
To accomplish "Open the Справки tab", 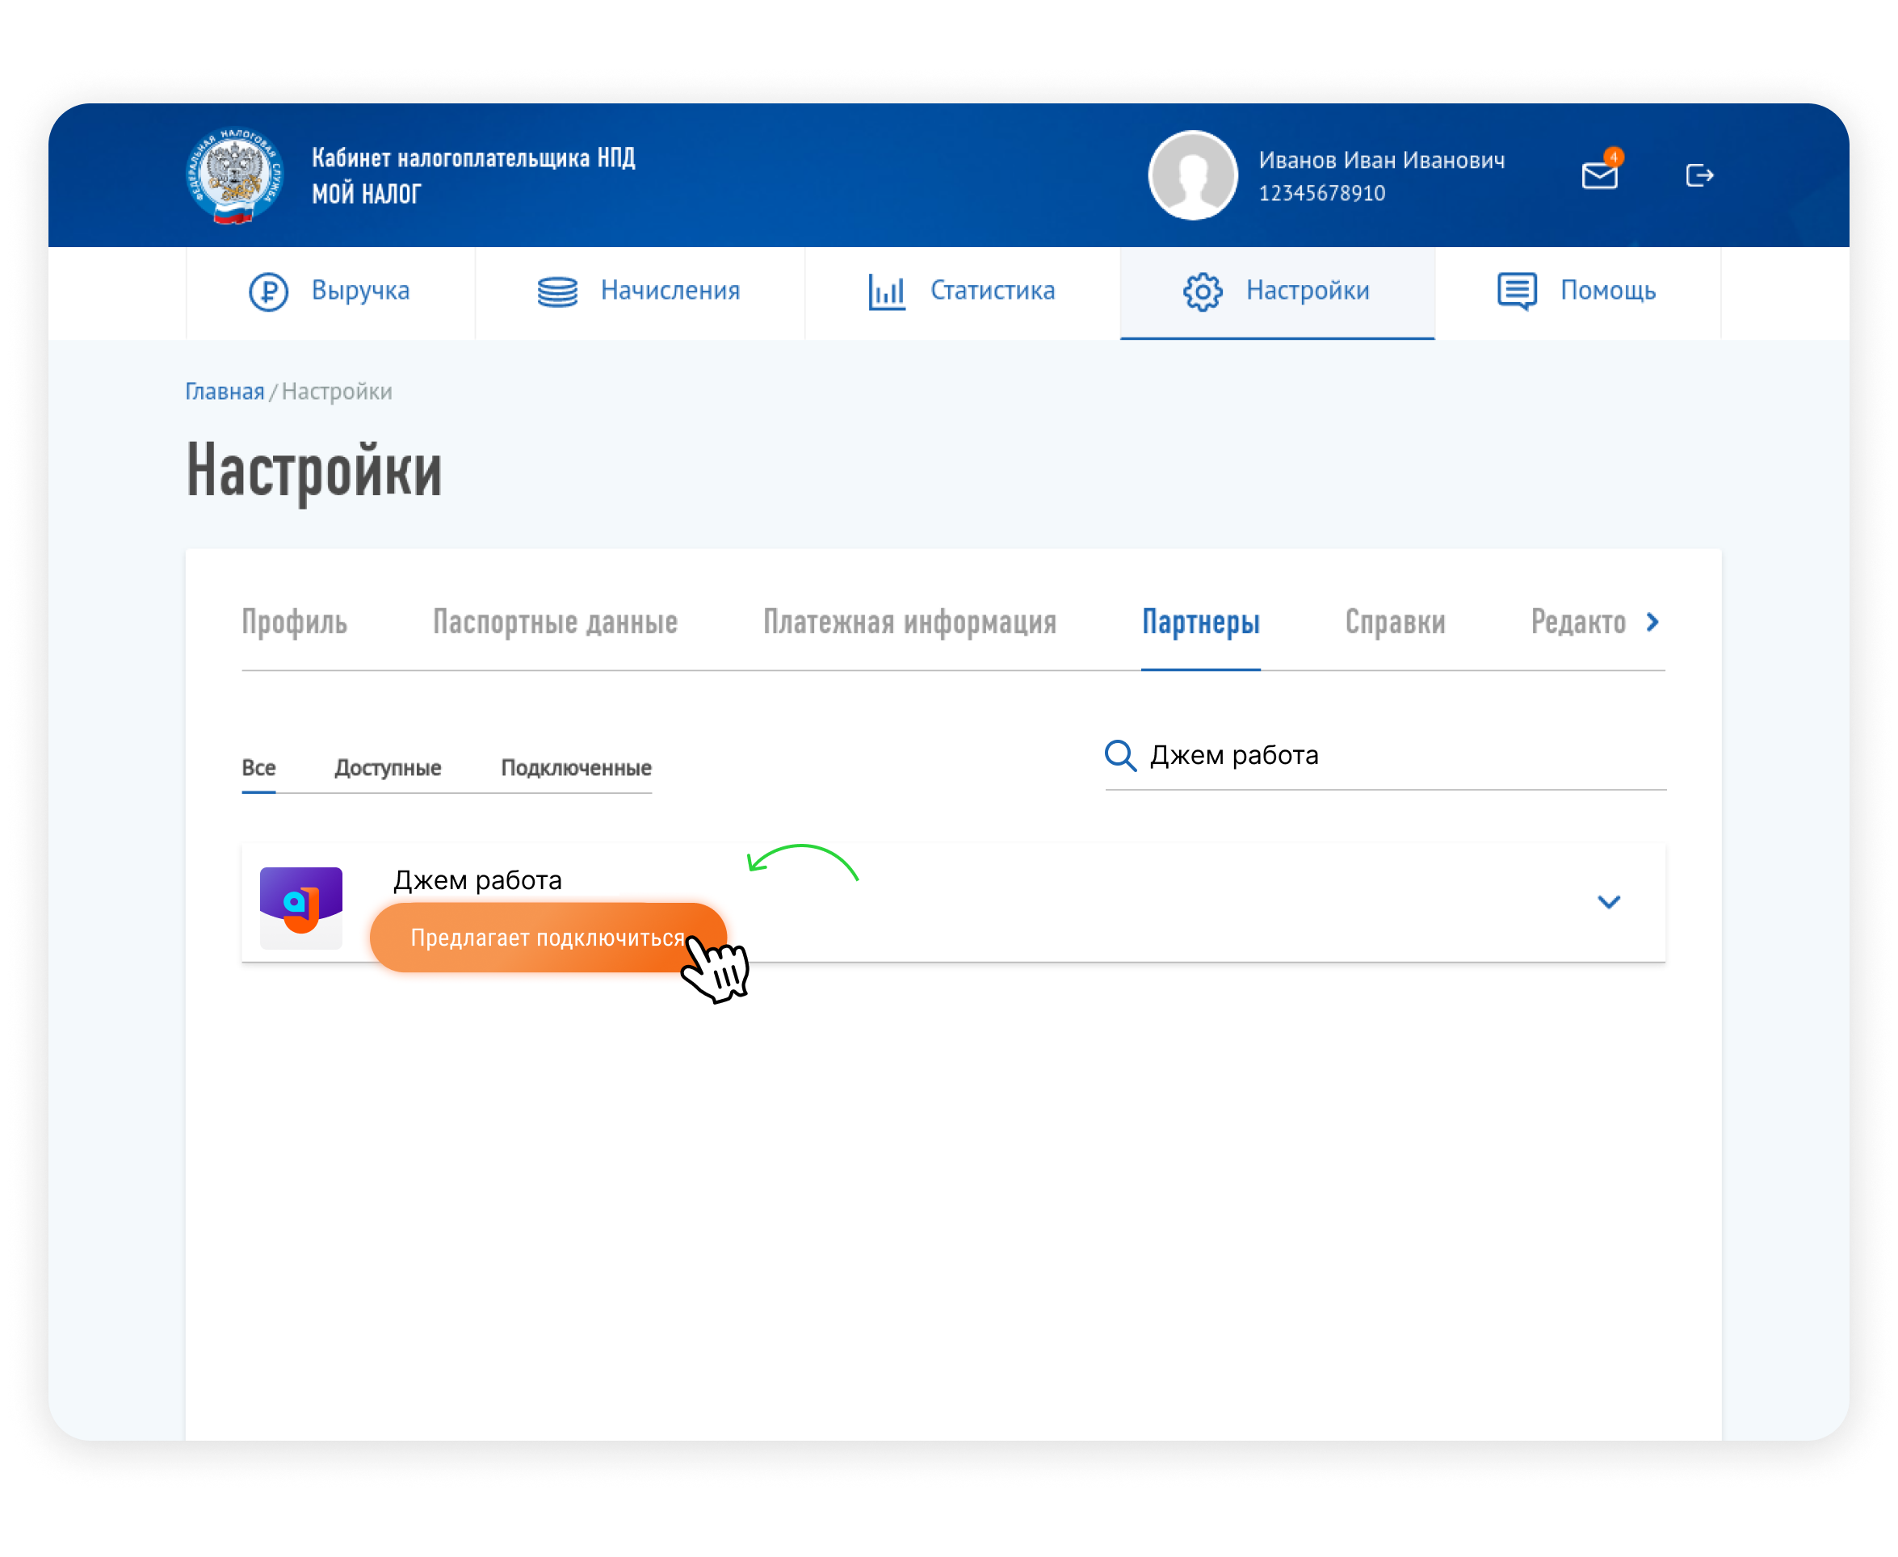I will pyautogui.click(x=1395, y=623).
